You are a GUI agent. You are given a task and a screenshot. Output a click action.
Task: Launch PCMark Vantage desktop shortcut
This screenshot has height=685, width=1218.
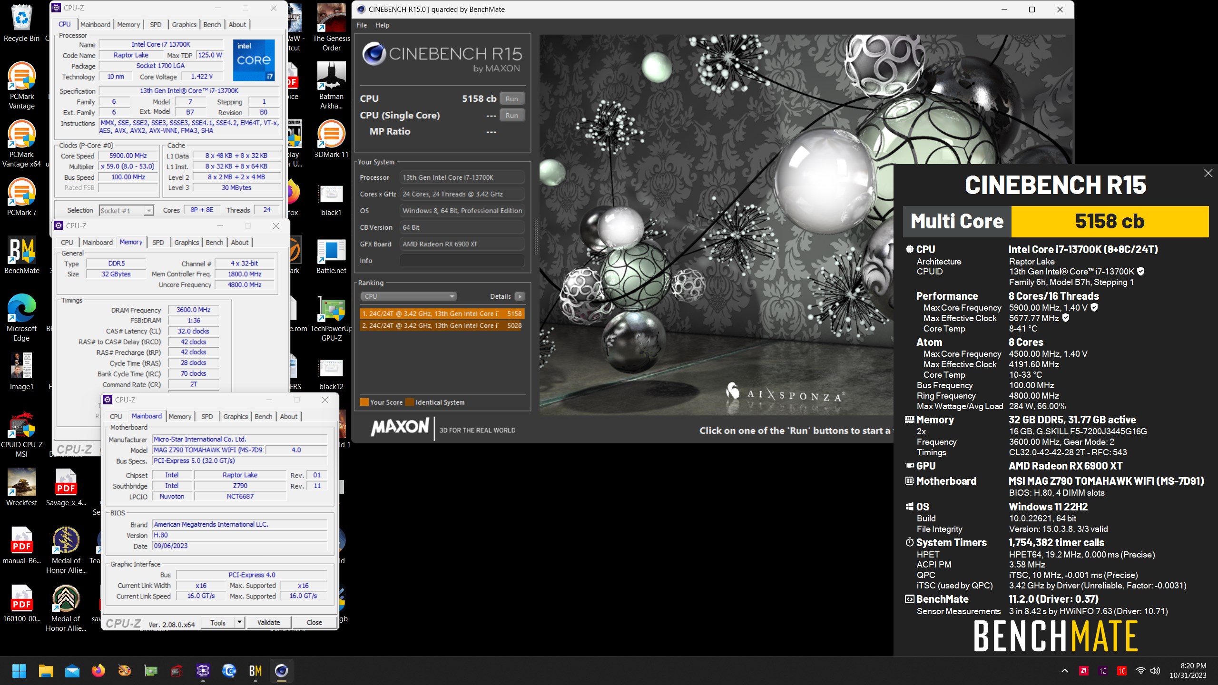pos(21,86)
